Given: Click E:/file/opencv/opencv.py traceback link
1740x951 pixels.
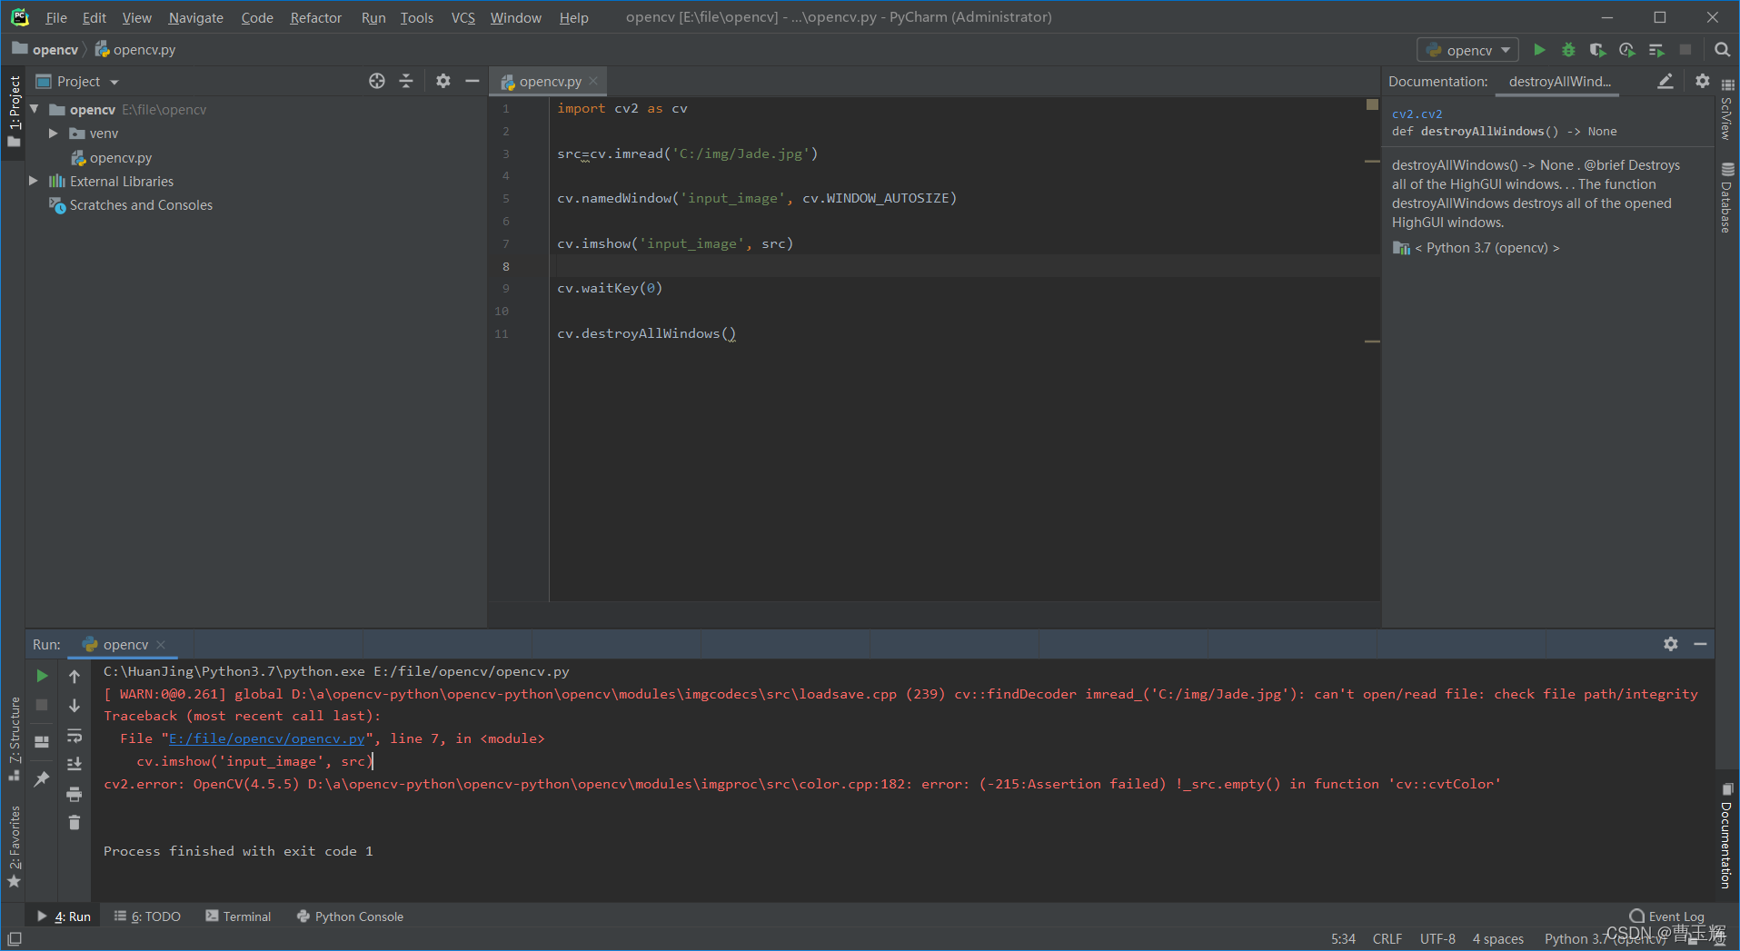Looking at the screenshot, I should 267,739.
